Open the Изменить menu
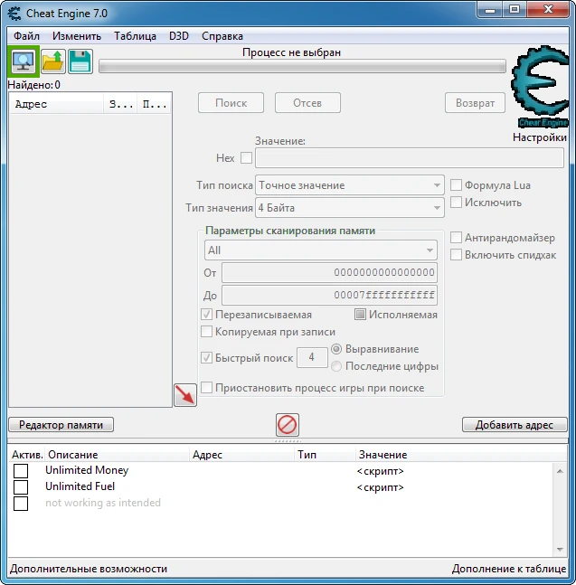This screenshot has width=576, height=585. [x=77, y=36]
